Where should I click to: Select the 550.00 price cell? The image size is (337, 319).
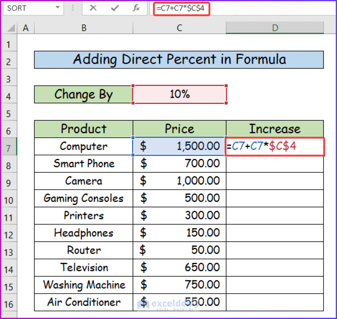(x=179, y=302)
